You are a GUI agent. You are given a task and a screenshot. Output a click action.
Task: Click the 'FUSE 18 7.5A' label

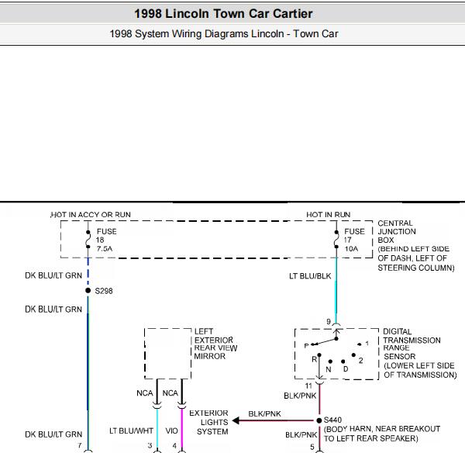(x=106, y=240)
